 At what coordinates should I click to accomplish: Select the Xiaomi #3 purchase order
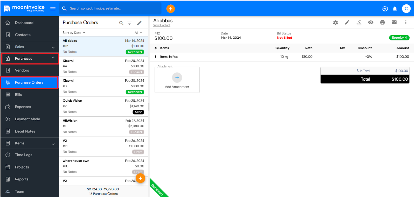(103, 86)
